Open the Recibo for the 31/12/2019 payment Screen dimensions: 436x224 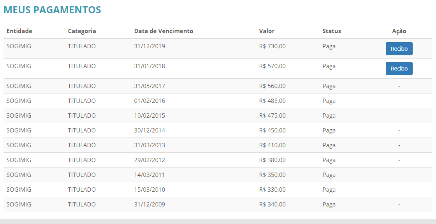399,49
